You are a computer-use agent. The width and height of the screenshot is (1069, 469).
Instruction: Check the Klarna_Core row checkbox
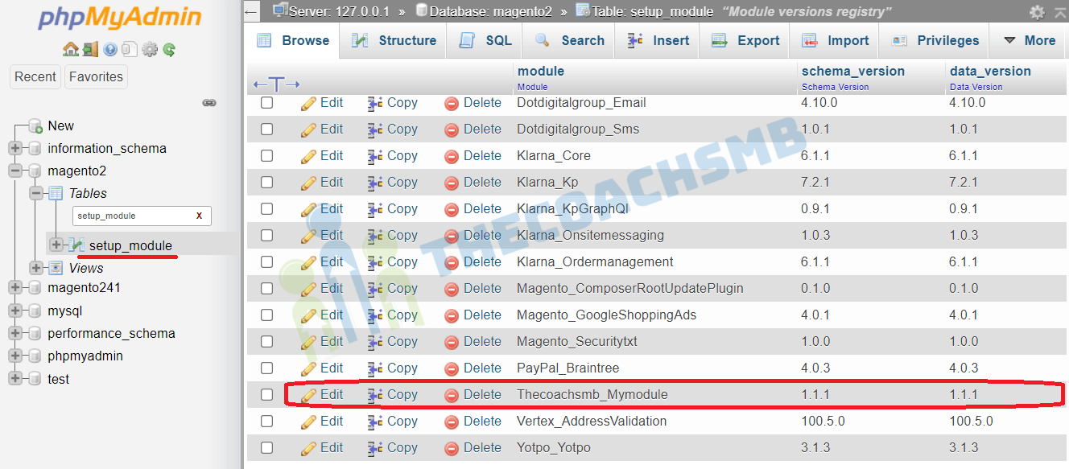(x=267, y=156)
